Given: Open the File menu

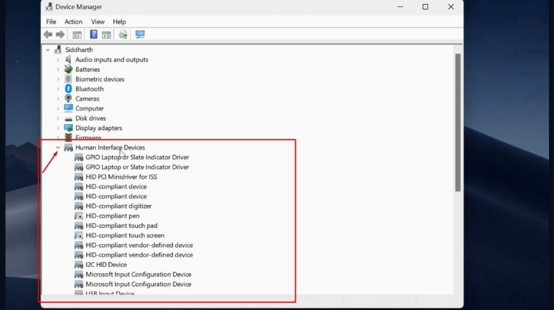Looking at the screenshot, I should click(x=51, y=22).
